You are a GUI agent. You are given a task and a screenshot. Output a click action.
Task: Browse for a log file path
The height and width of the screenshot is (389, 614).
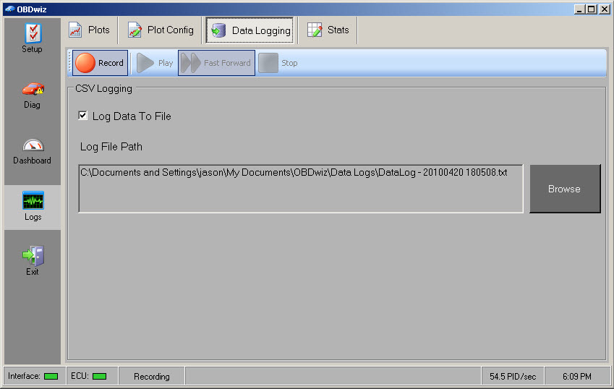[x=564, y=189]
